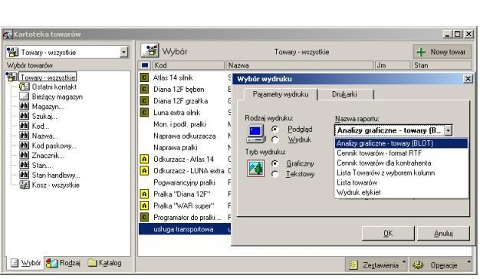The width and height of the screenshot is (480, 279).
Task: Click the binoculars icon beside Kod paskowy...
Action: tap(25, 146)
